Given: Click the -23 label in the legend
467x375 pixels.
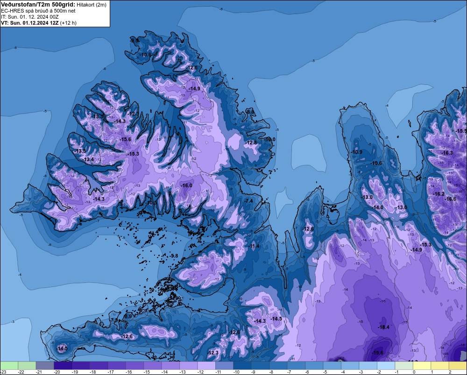Looking at the screenshot, I should click(x=3, y=372).
